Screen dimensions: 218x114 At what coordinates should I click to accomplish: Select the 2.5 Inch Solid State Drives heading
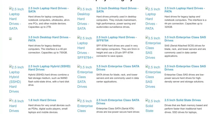183,100
